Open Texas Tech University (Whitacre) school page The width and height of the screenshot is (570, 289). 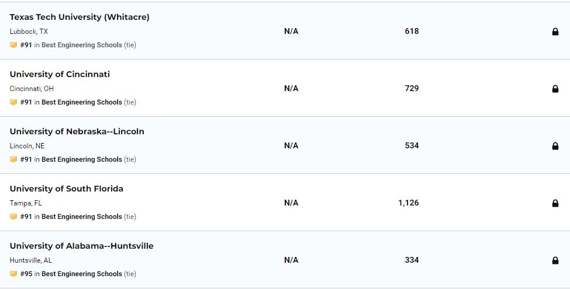(x=80, y=17)
